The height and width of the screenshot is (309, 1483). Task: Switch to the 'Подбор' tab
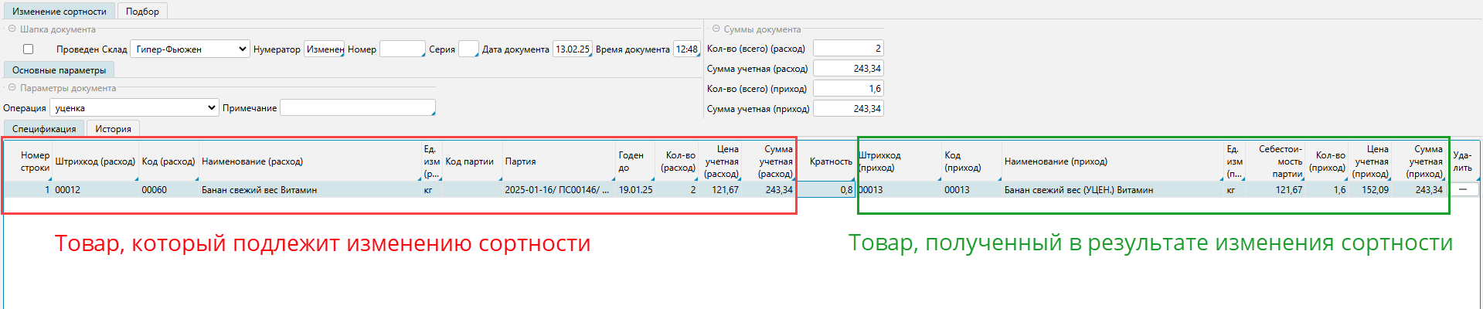(x=142, y=12)
